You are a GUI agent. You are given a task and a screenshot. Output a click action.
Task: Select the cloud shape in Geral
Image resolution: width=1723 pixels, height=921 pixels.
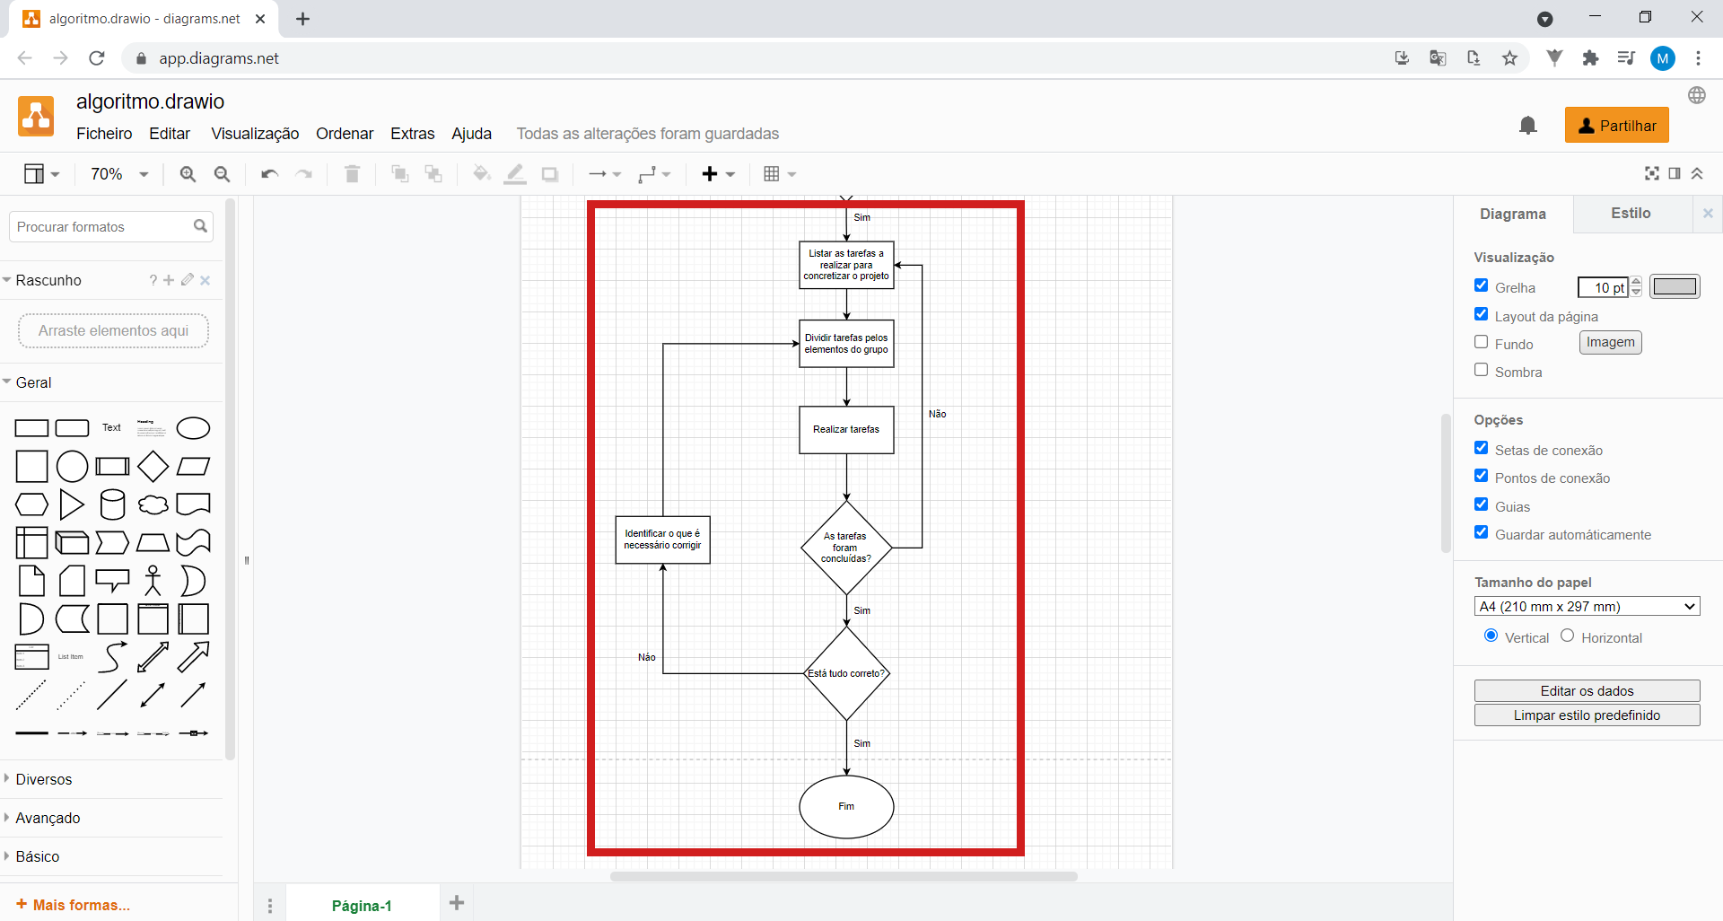[153, 504]
